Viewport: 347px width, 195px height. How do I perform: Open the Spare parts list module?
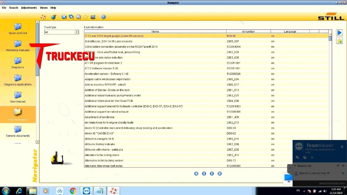tap(18, 29)
